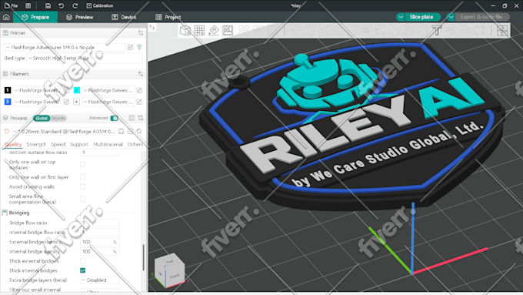Open the Strength settings tab

36,144
